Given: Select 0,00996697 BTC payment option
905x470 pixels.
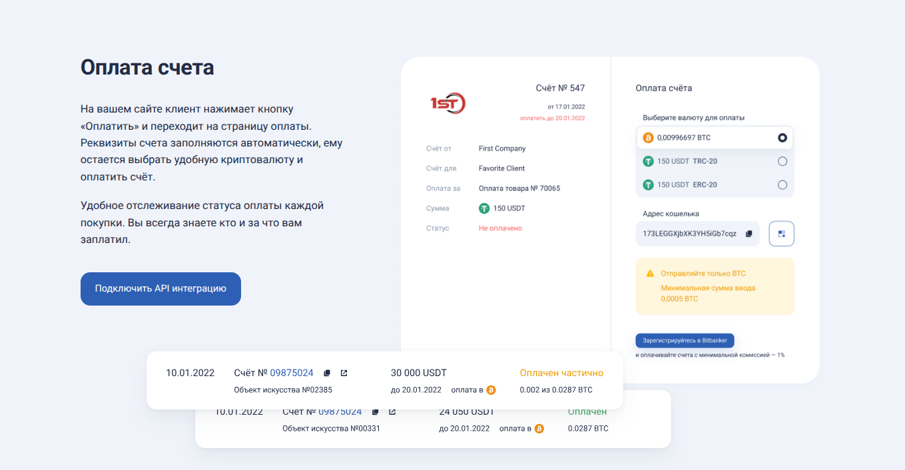Looking at the screenshot, I should pos(782,138).
